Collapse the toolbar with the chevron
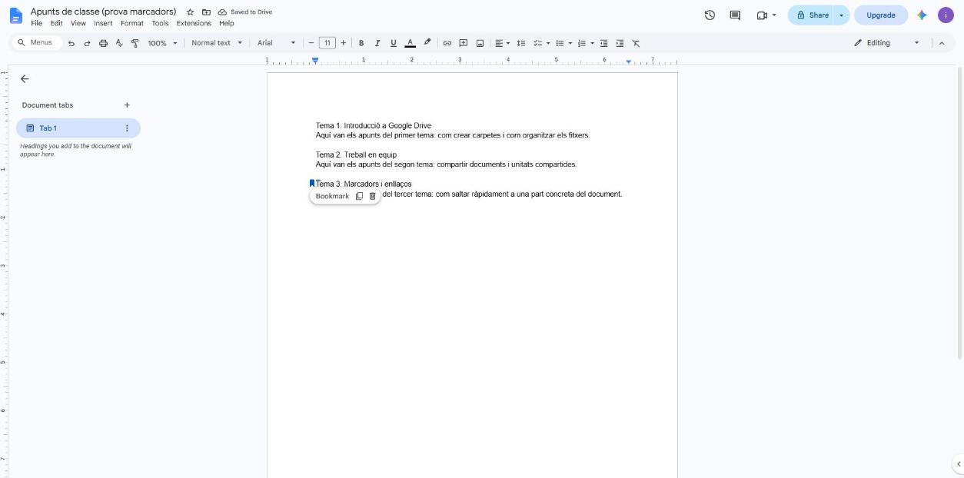This screenshot has width=964, height=478. pyautogui.click(x=942, y=43)
